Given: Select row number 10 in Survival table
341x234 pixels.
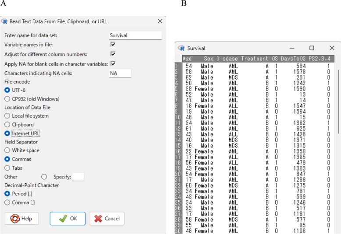Looking at the screenshot, I should (178, 117).
